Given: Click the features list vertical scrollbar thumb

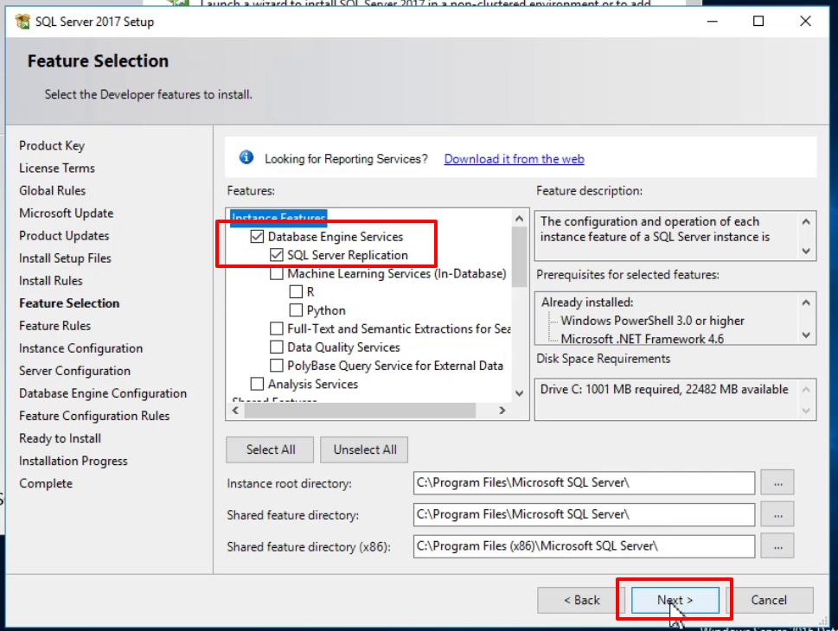Looking at the screenshot, I should pos(519,257).
